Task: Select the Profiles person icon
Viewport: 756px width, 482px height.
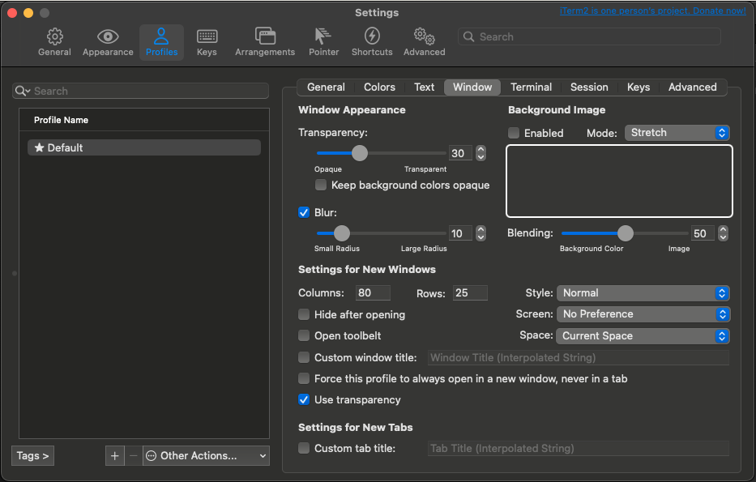Action: coord(161,36)
